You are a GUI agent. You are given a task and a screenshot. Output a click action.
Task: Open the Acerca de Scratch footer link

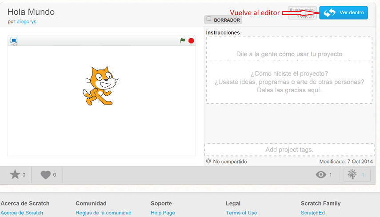point(22,213)
